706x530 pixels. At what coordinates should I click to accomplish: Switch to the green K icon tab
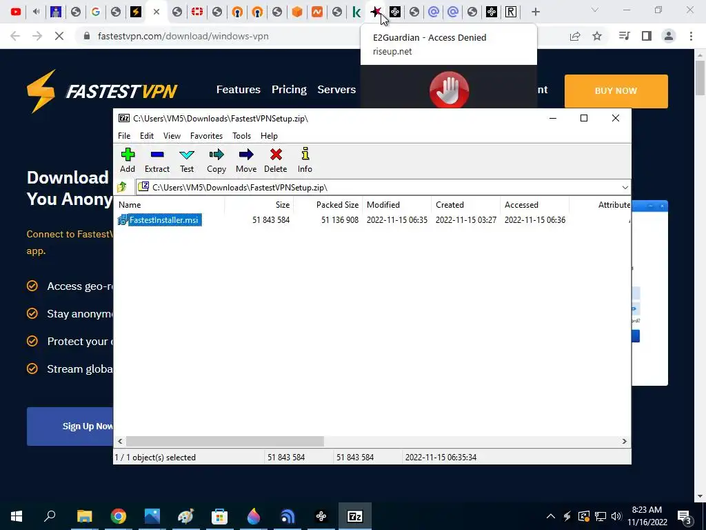point(356,12)
